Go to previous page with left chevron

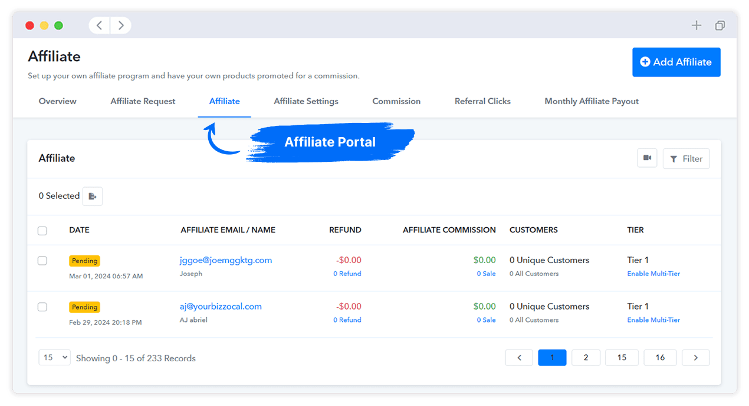pyautogui.click(x=519, y=357)
